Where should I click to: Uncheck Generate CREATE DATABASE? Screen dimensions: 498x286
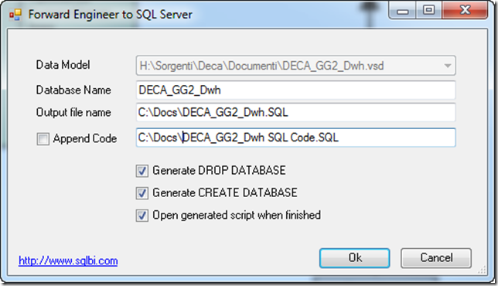142,193
